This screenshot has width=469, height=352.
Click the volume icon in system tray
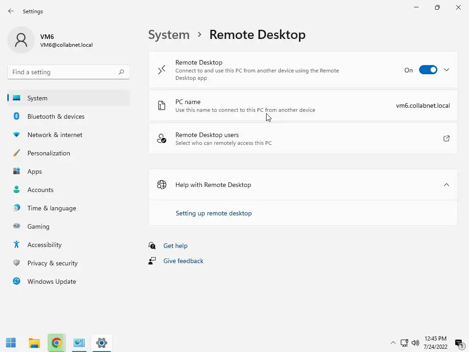tap(415, 343)
